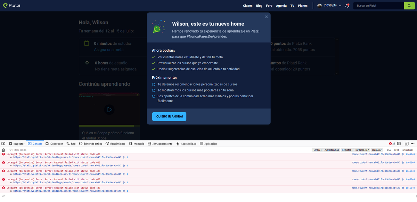The height and width of the screenshot is (202, 417).
Task: Play the 'Continúa aprendiendo' video
Action: point(109,109)
